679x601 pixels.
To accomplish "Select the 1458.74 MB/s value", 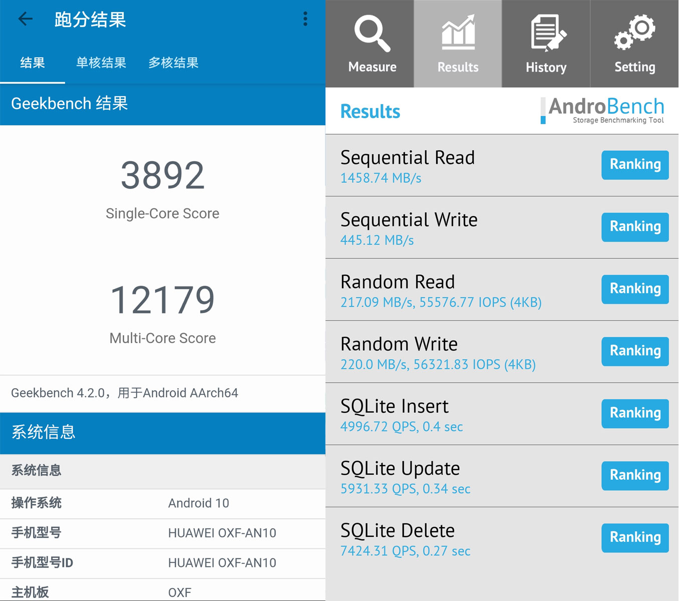I will [381, 178].
